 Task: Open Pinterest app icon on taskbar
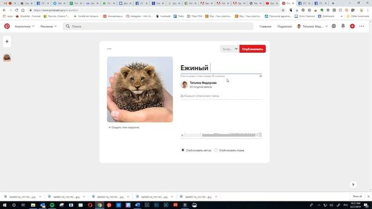coord(109,205)
